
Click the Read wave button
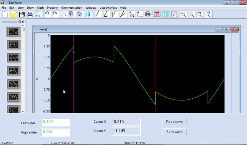click(x=174, y=122)
